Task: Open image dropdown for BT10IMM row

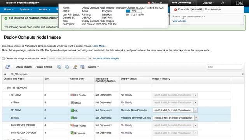Action: pyautogui.click(x=195, y=95)
